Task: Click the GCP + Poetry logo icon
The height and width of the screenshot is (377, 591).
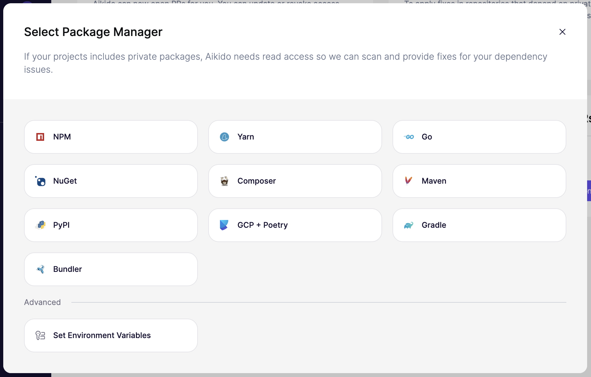Action: click(x=224, y=225)
